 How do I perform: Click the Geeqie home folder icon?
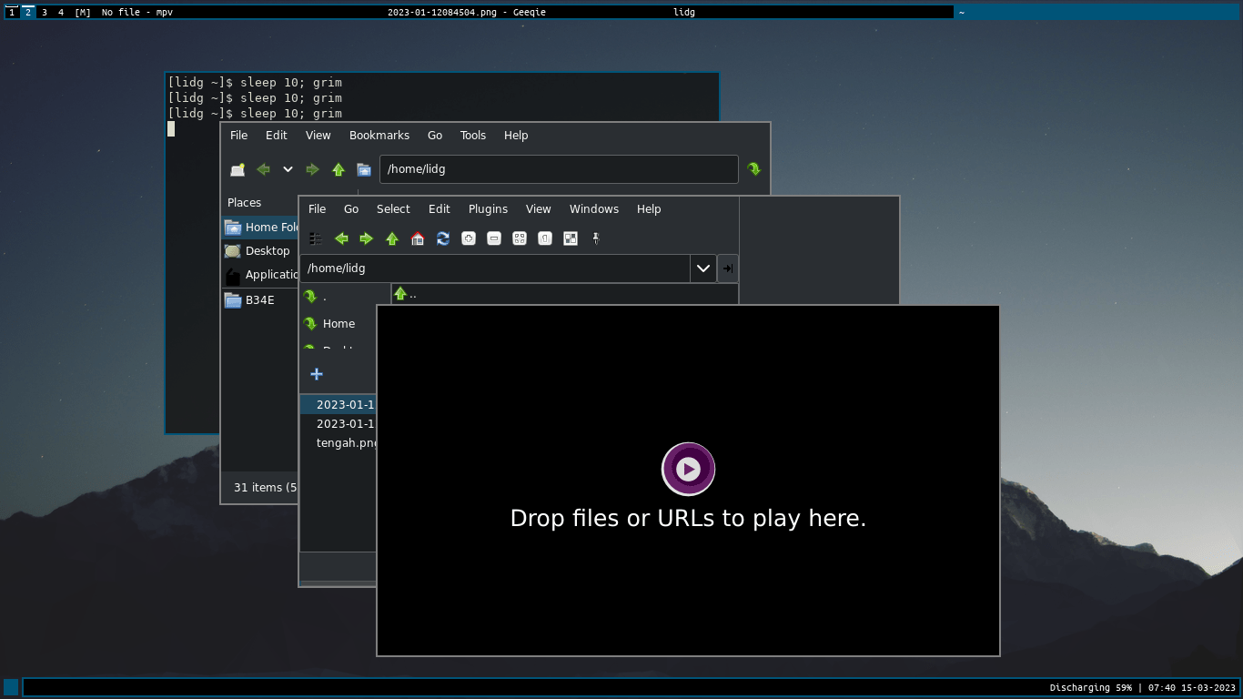pos(418,238)
